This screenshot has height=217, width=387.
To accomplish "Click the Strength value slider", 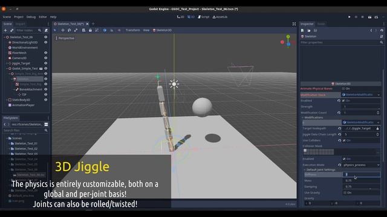I will click(362, 107).
